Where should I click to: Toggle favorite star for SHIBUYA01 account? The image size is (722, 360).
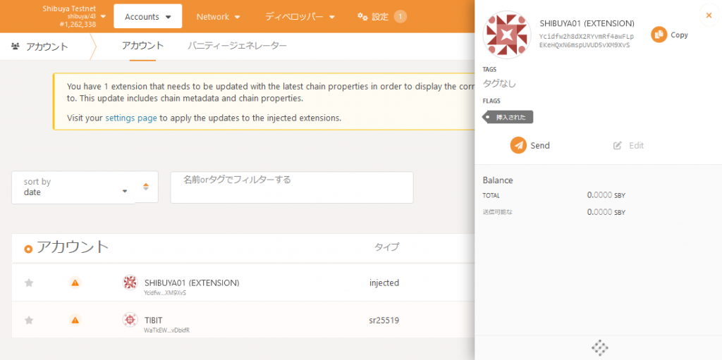coord(29,283)
